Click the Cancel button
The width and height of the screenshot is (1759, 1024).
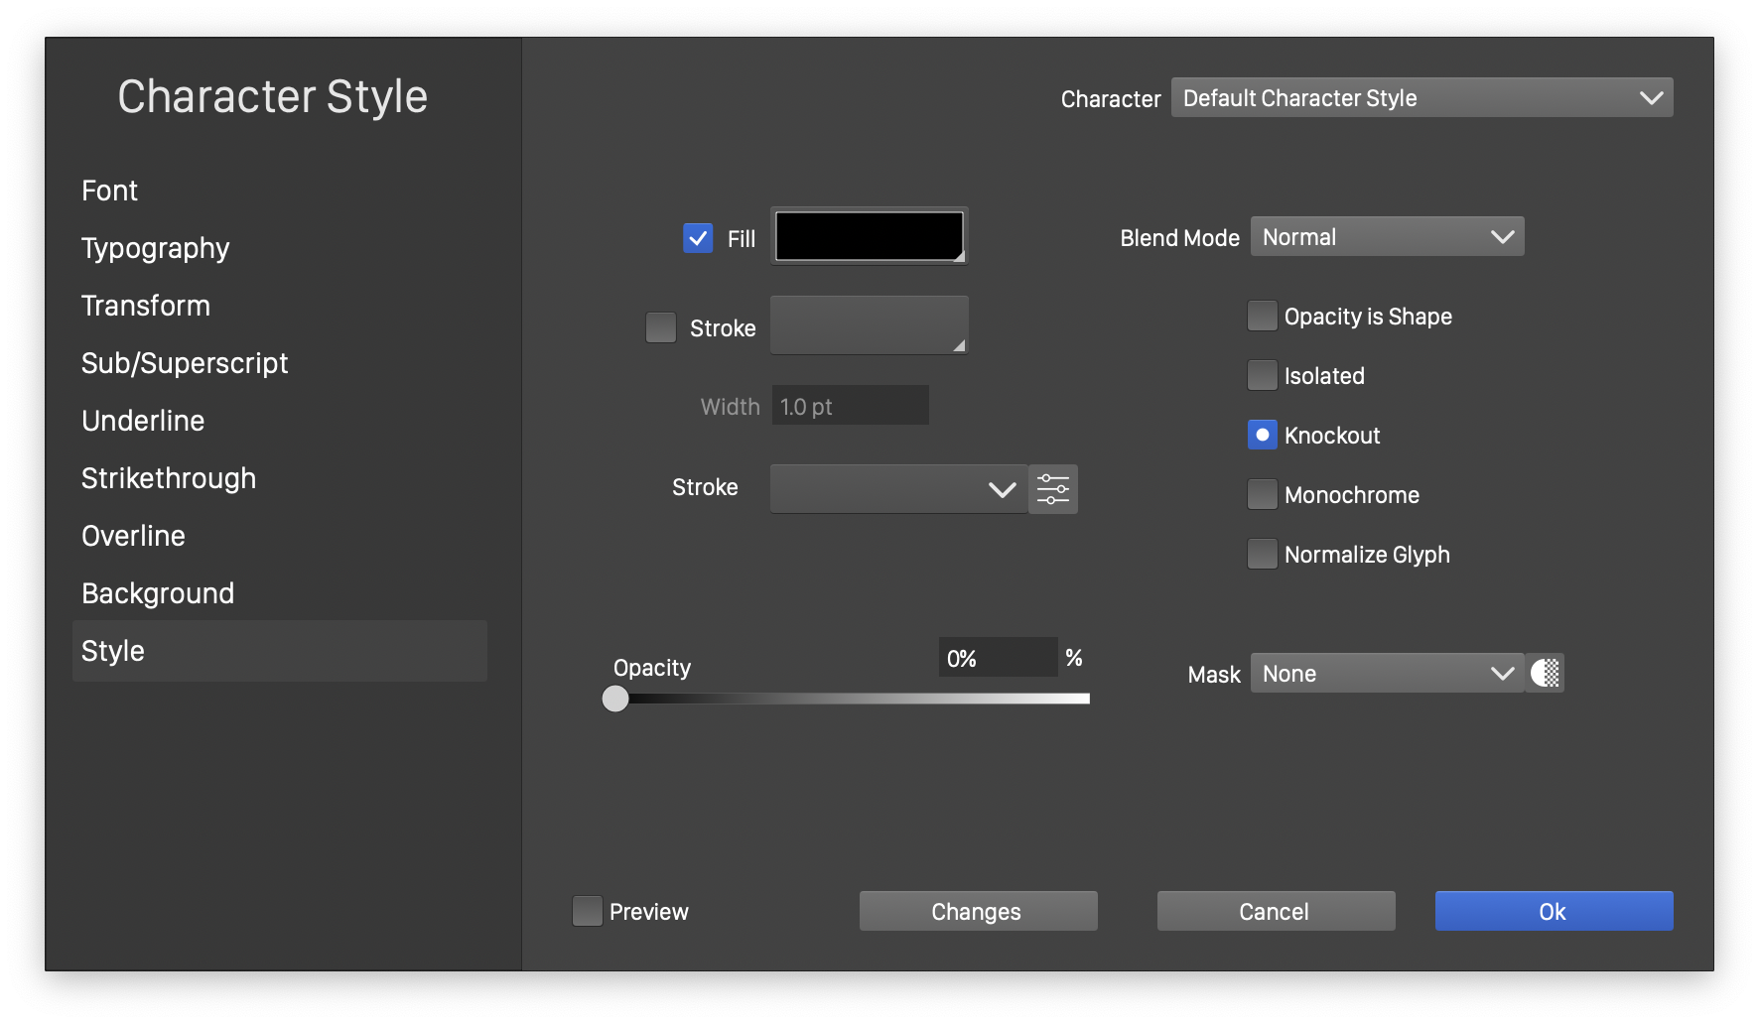tap(1276, 911)
